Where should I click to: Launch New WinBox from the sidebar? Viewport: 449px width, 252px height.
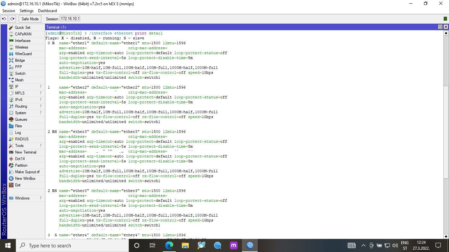point(26,178)
